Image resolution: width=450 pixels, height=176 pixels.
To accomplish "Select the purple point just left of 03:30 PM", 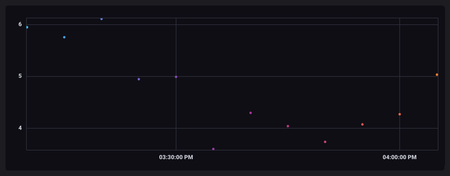I will (139, 79).
